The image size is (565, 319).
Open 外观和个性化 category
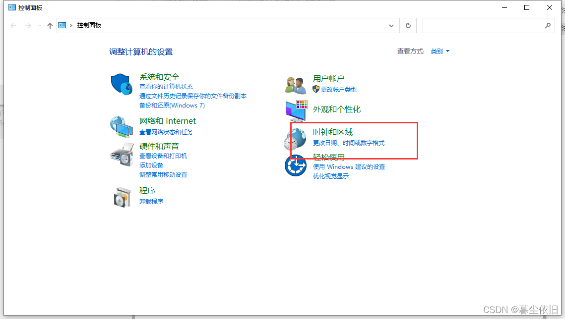coord(337,109)
